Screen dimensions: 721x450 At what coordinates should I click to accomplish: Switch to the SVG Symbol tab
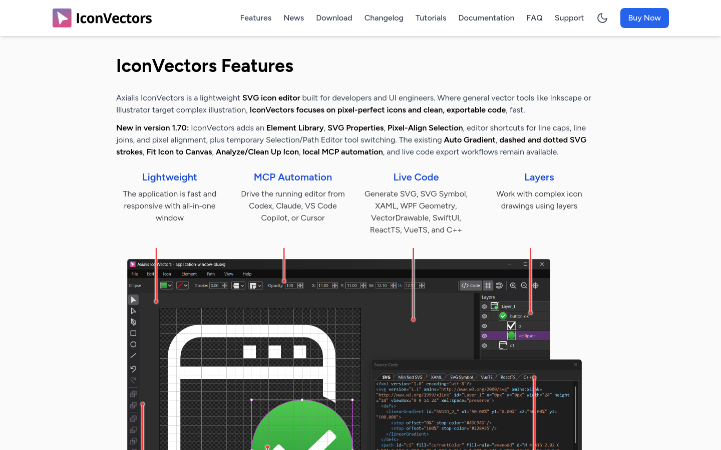pyautogui.click(x=461, y=377)
